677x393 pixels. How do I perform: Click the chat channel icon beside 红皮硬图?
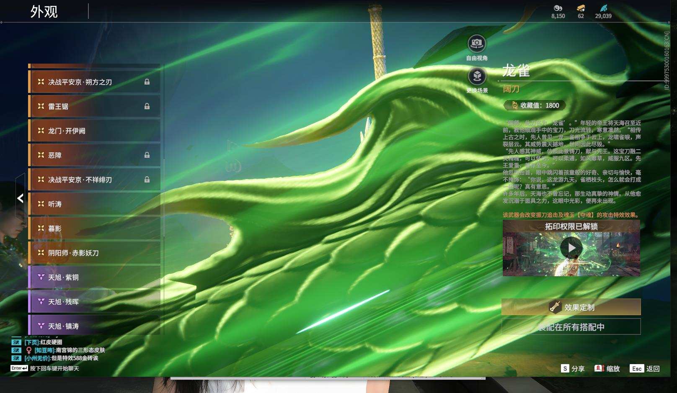(16, 342)
